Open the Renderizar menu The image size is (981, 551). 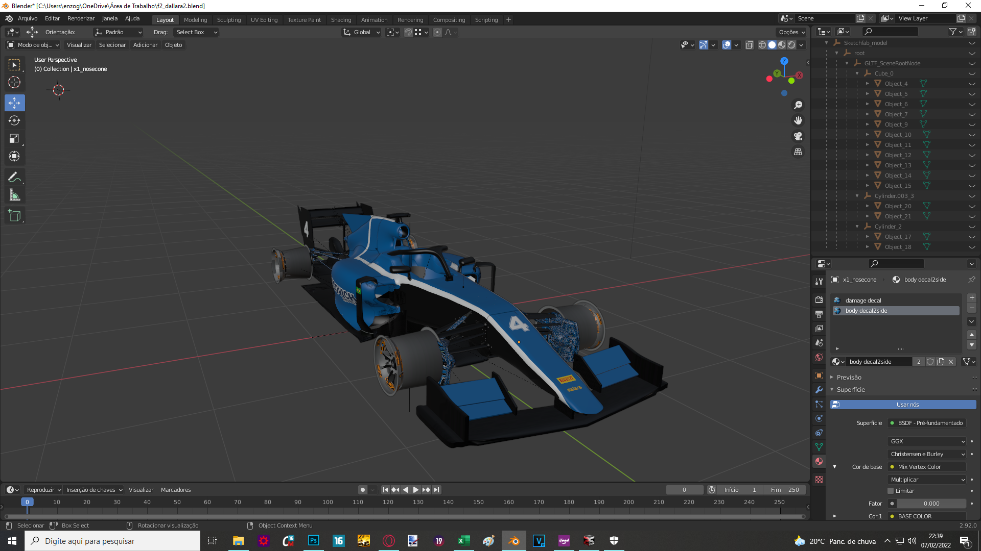pyautogui.click(x=81, y=18)
